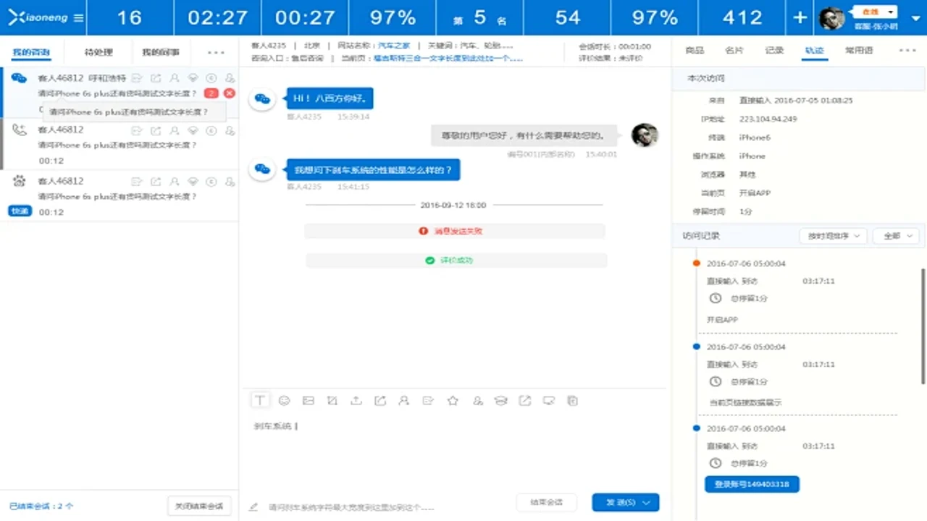
Task: Select the Baidu paw conversation in the list
Action: pos(119,196)
